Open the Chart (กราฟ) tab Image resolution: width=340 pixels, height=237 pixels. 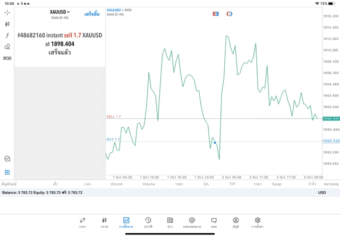[104, 223]
